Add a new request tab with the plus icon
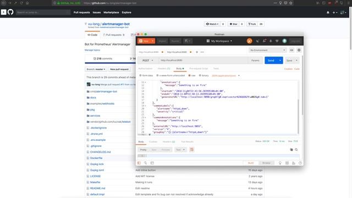 click(x=197, y=52)
